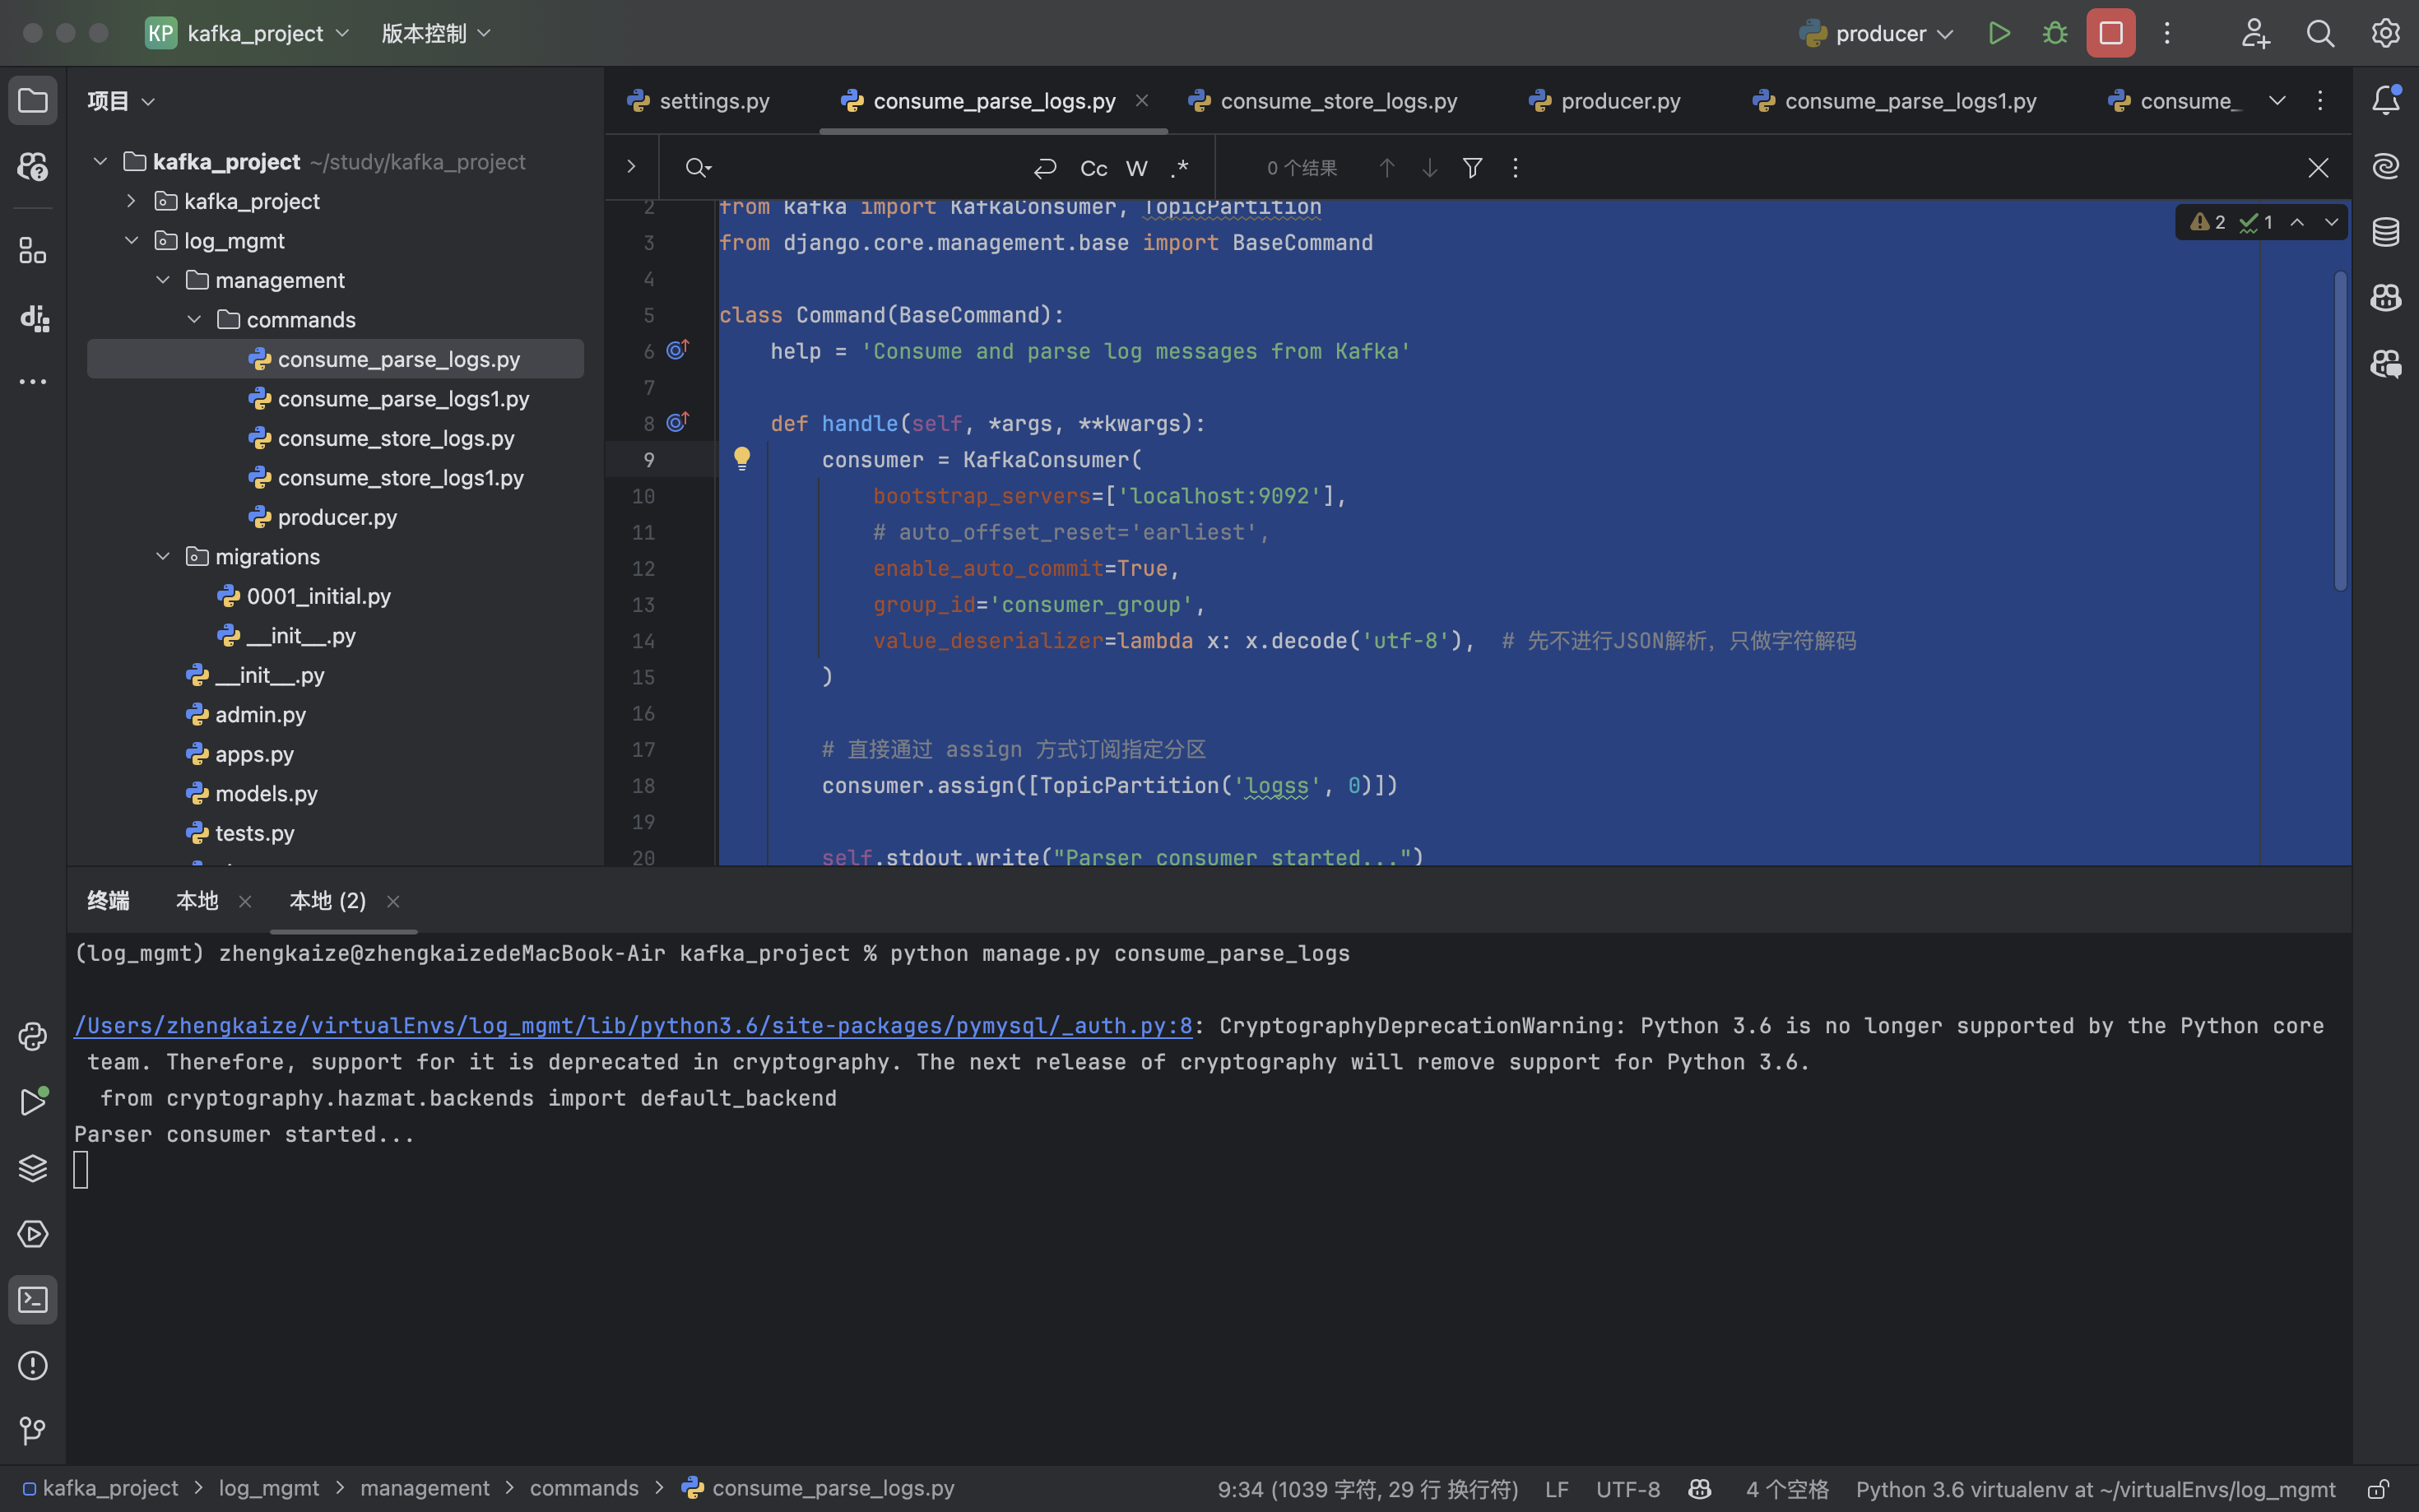
Task: Open Notifications bell panel
Action: click(x=2386, y=100)
